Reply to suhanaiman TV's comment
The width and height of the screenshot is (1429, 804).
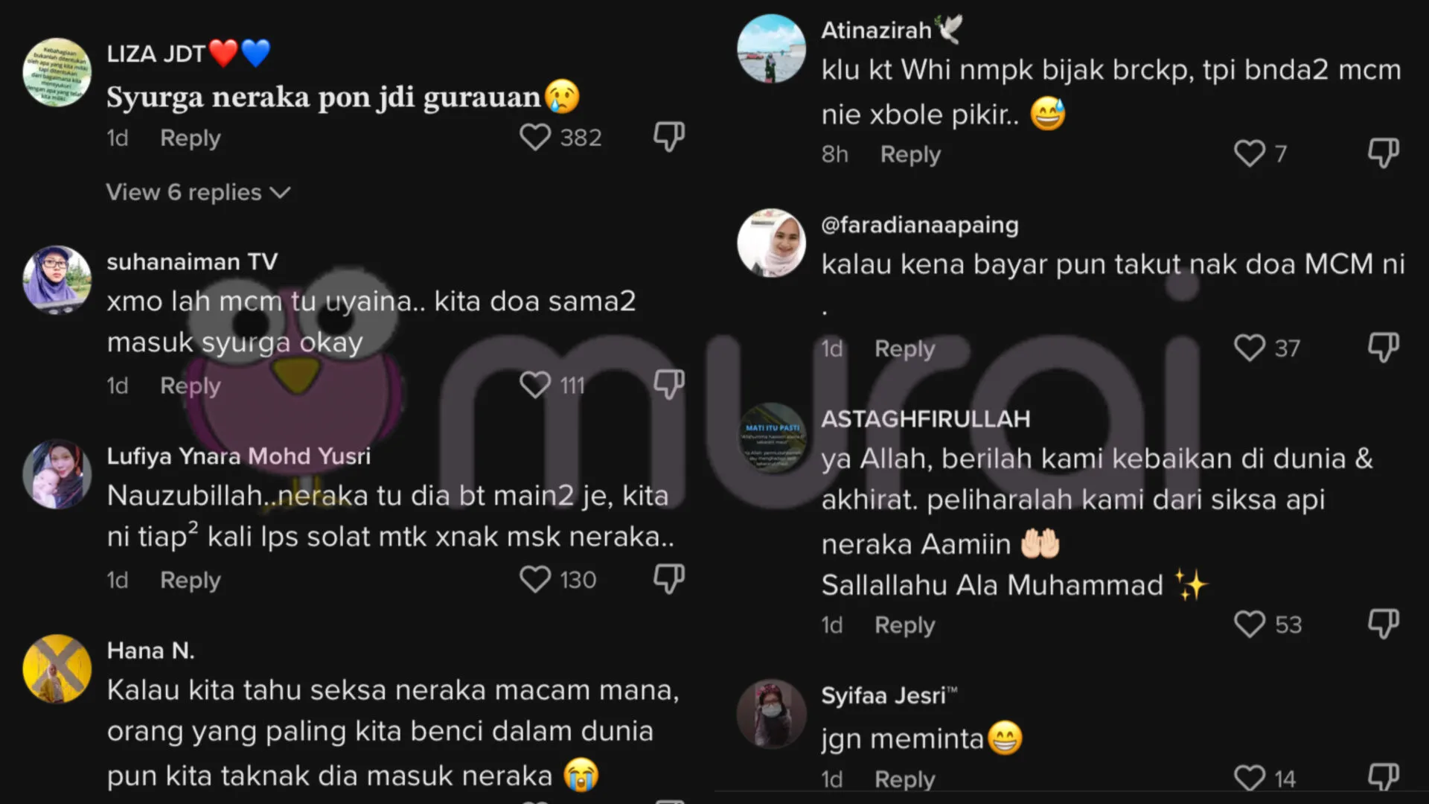(191, 386)
